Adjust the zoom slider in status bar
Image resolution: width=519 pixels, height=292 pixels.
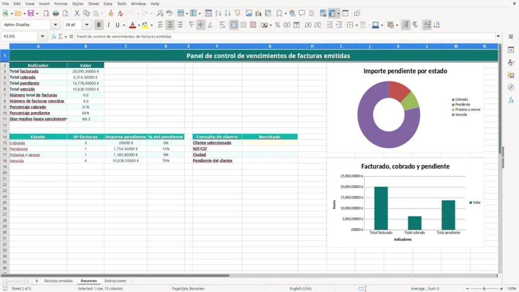[x=484, y=288]
